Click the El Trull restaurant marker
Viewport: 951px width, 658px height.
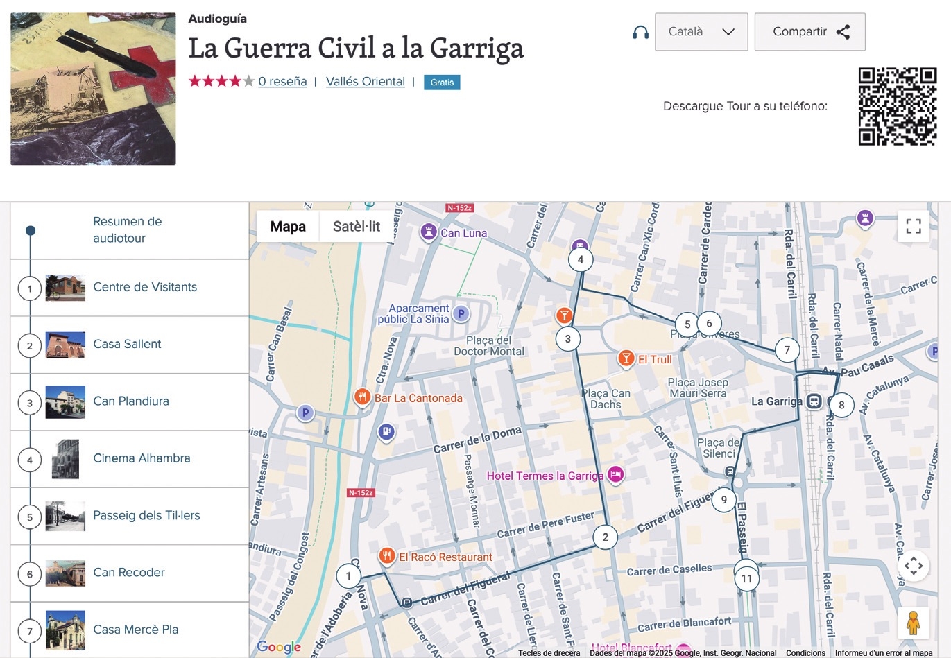click(626, 358)
